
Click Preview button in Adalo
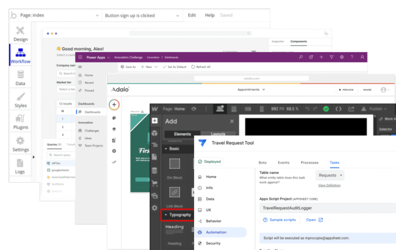point(346,90)
